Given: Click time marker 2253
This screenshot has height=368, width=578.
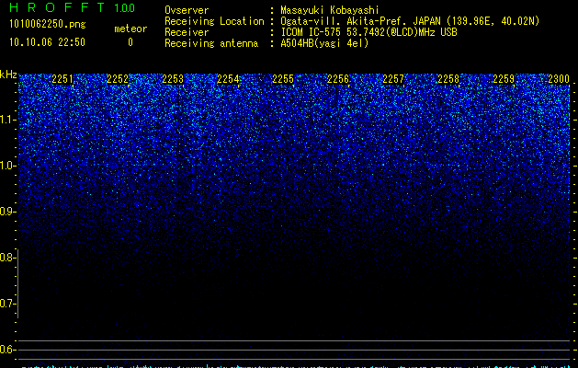Looking at the screenshot, I should pyautogui.click(x=173, y=79).
